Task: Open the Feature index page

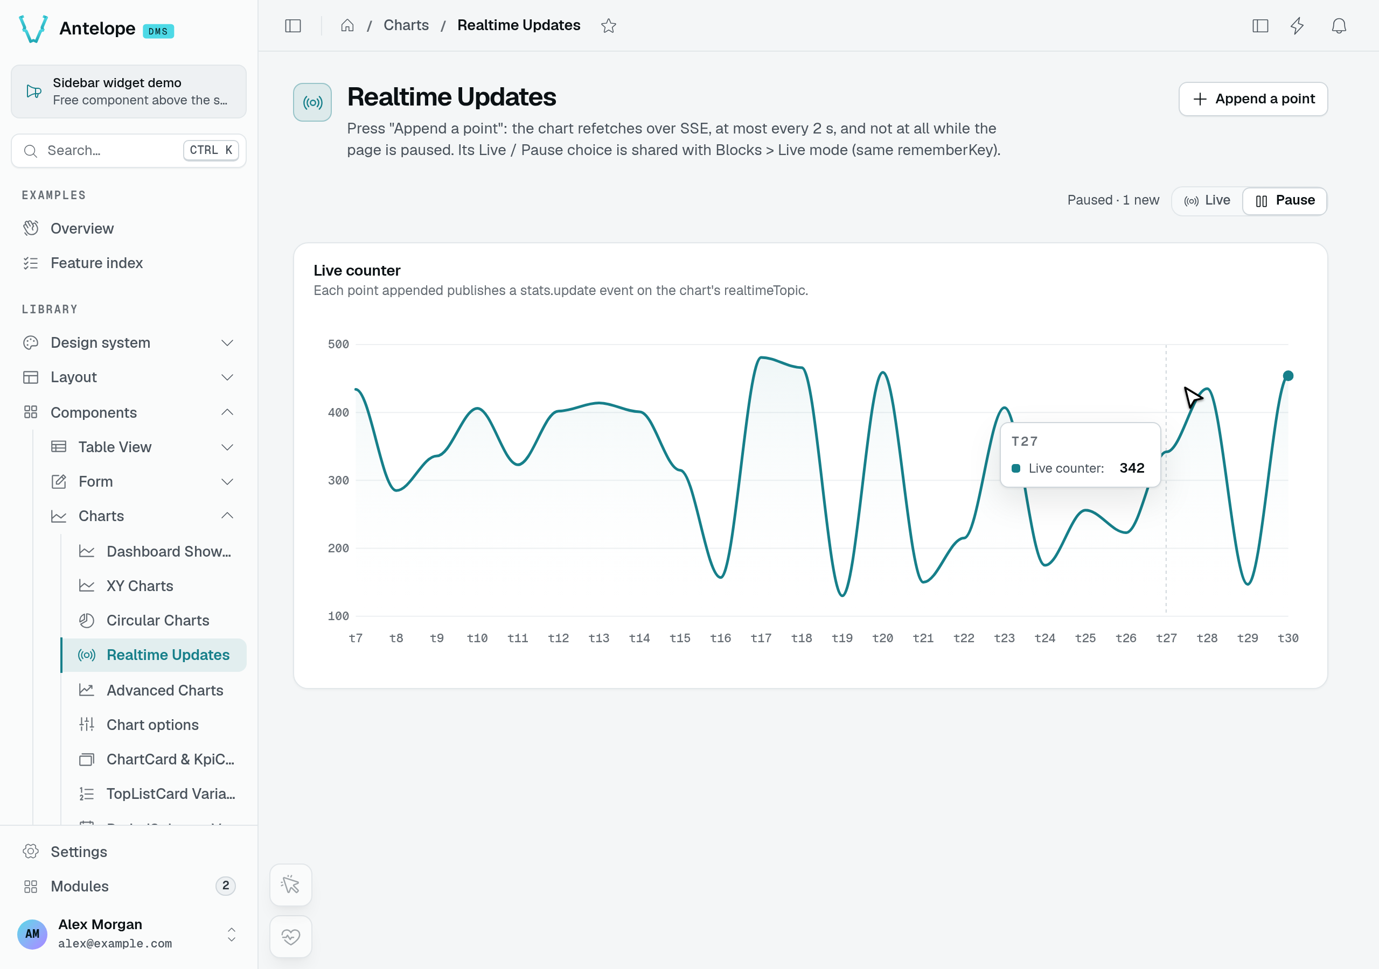Action: tap(129, 263)
